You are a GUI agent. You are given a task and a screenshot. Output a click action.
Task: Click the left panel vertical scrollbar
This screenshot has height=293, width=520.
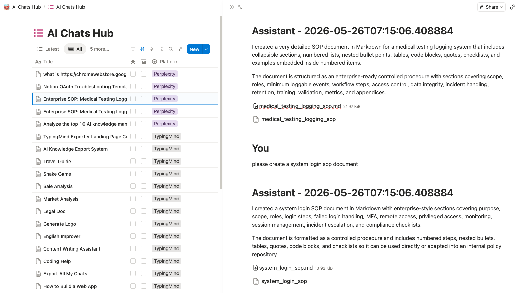pyautogui.click(x=221, y=102)
